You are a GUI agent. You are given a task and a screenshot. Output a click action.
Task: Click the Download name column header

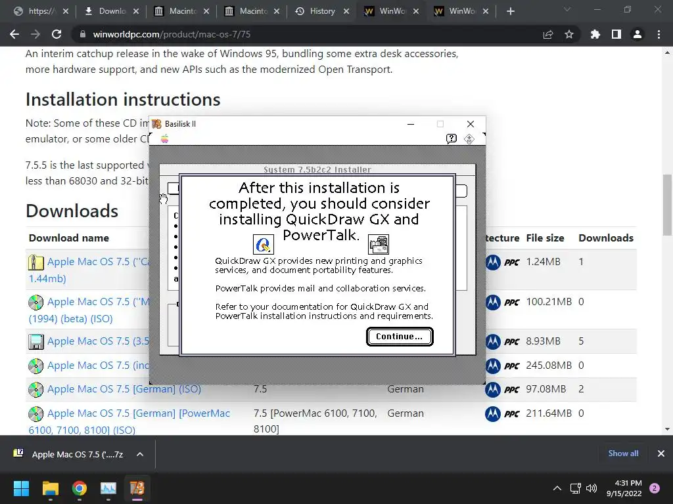tap(68, 238)
